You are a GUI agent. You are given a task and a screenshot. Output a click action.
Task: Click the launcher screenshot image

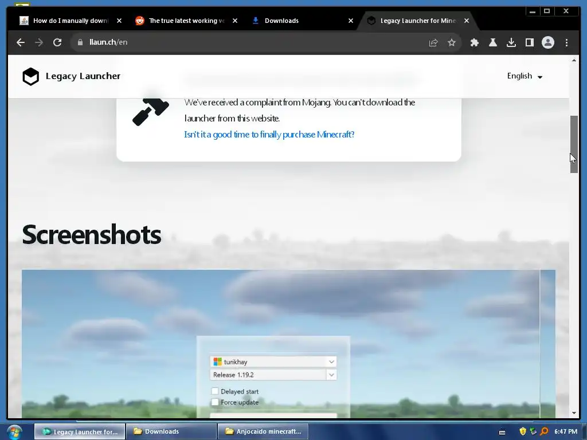288,344
